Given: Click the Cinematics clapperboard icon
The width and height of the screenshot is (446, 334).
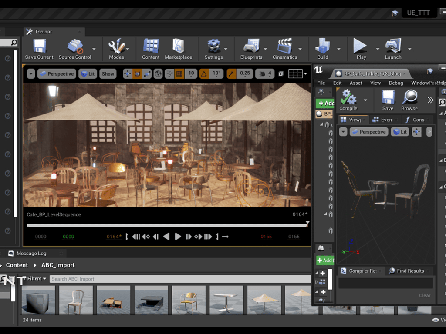Looking at the screenshot, I should pos(285,46).
